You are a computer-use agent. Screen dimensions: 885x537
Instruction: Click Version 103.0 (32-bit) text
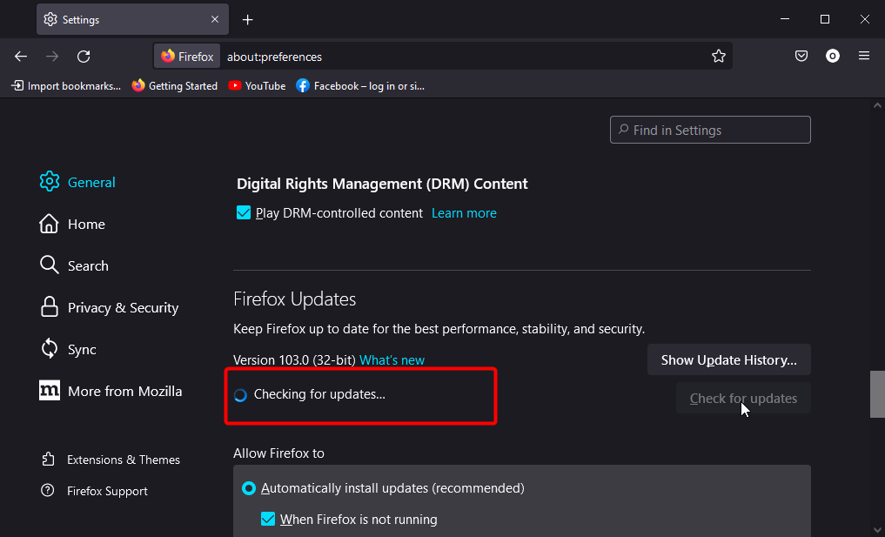294,360
